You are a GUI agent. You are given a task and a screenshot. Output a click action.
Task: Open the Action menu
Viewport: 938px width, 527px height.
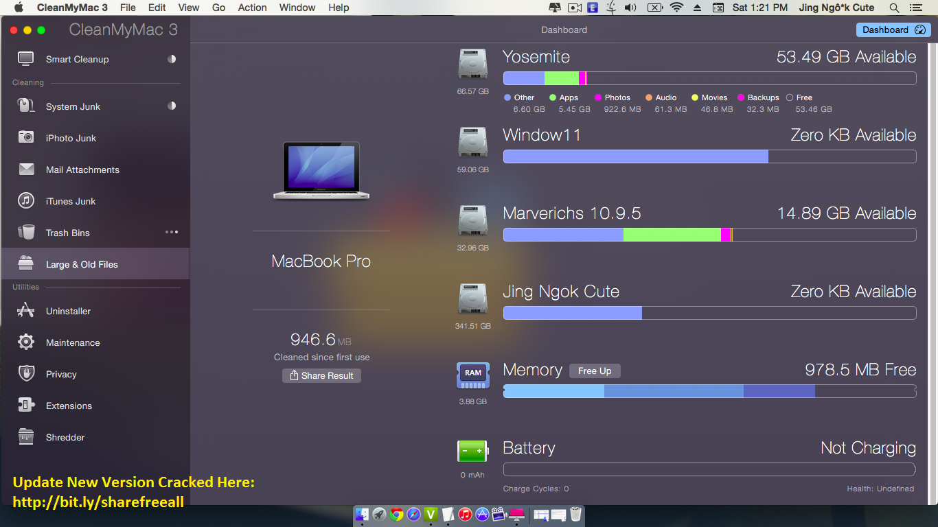252,8
